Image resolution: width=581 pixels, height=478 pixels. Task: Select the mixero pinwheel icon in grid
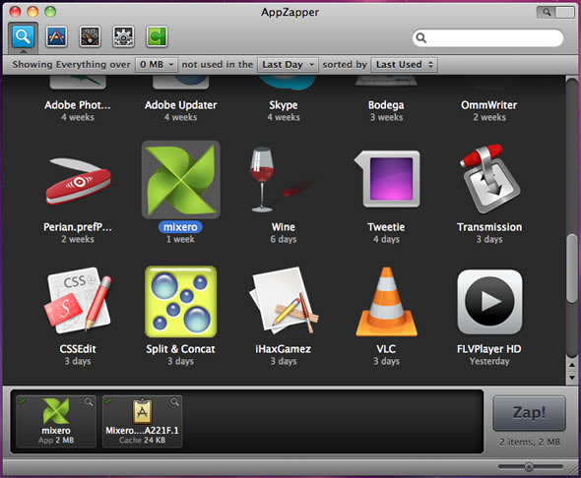[181, 180]
